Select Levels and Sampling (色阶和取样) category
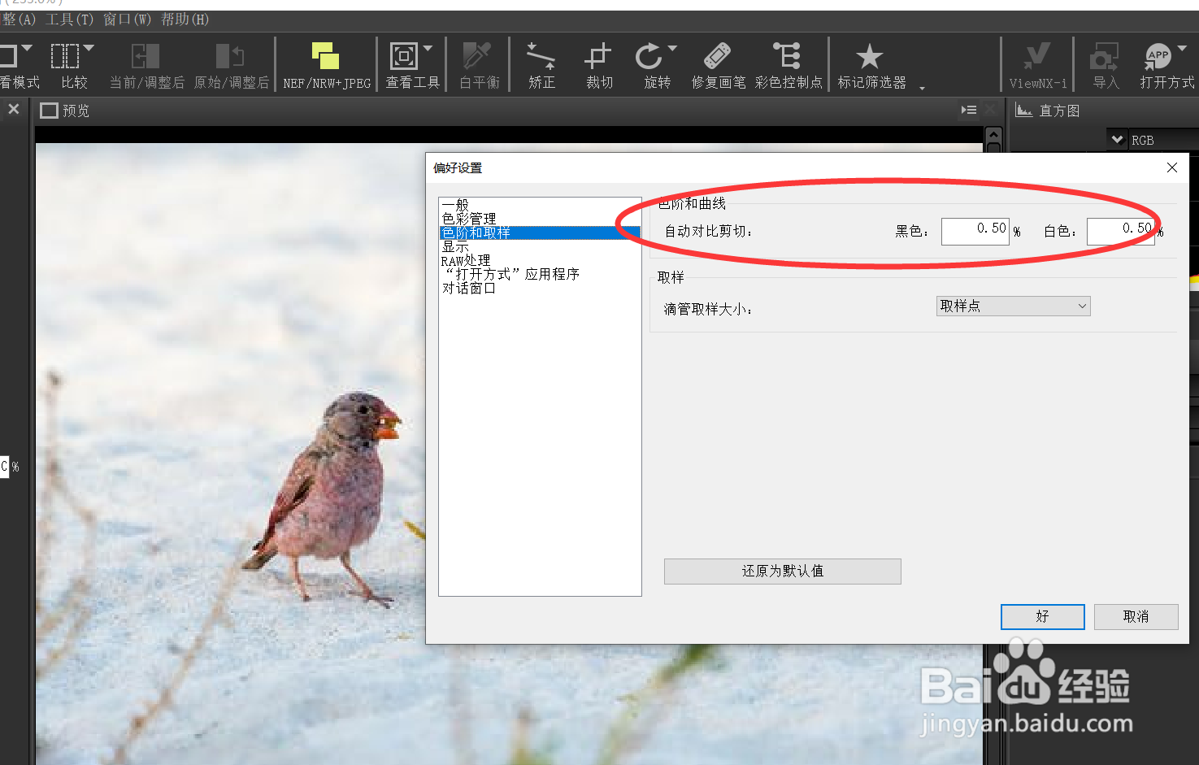The image size is (1199, 765). (540, 233)
